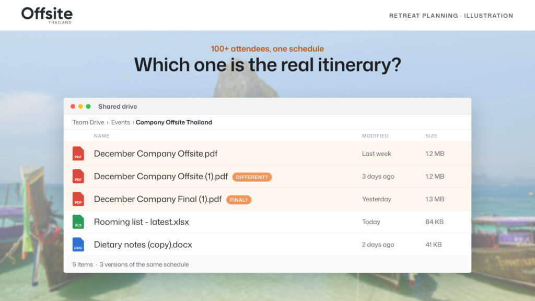
Task: Click PDF icon beside December Company Offsite (1).pdf
Action: 78,177
